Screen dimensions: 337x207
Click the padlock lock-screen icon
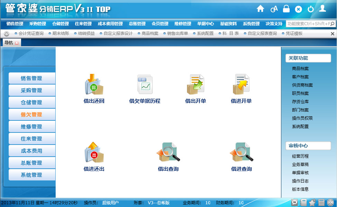point(286,9)
